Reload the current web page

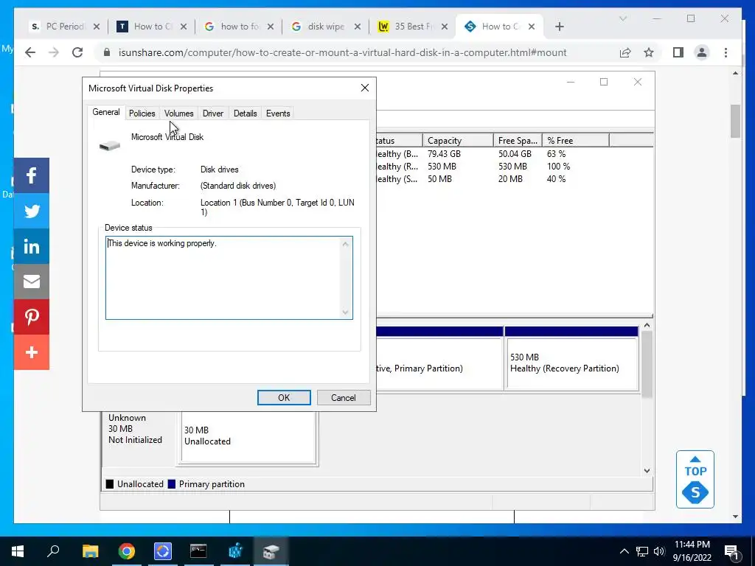pyautogui.click(x=77, y=52)
